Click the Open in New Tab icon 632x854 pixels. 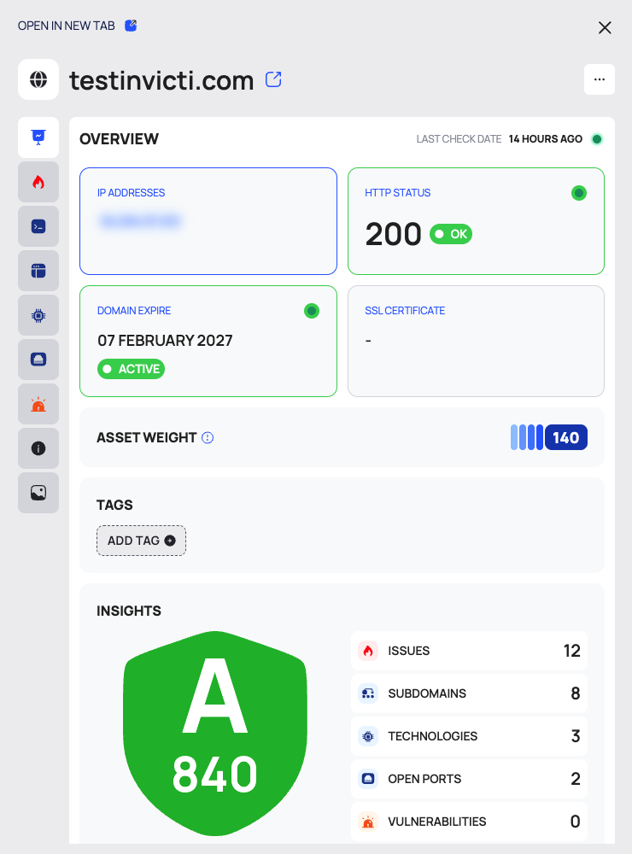tap(131, 26)
